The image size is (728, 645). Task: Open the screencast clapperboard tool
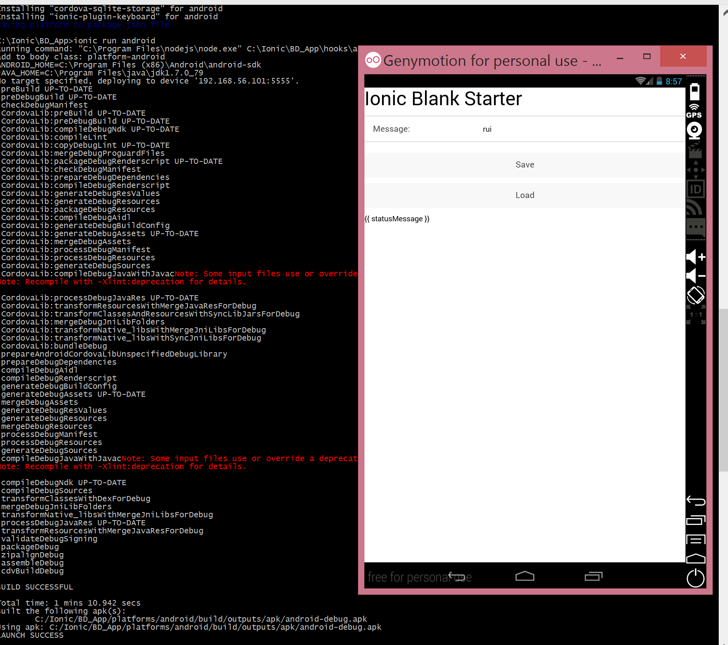pos(695,150)
